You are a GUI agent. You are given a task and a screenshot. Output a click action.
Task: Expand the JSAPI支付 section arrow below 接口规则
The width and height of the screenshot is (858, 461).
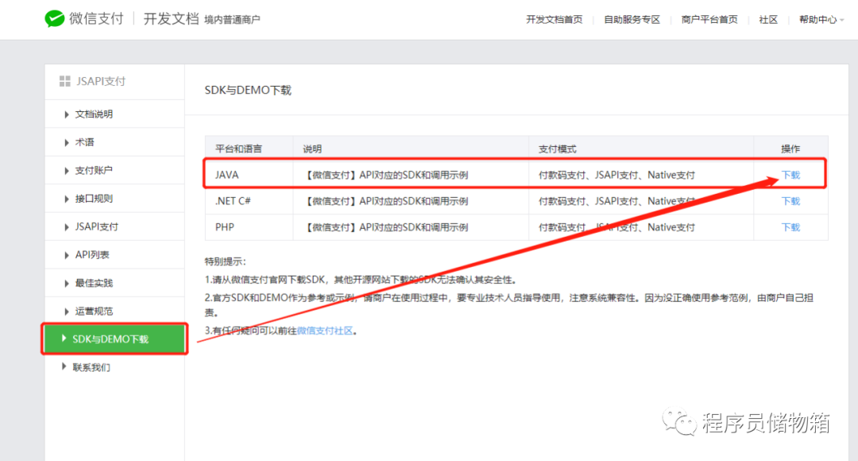coord(66,227)
